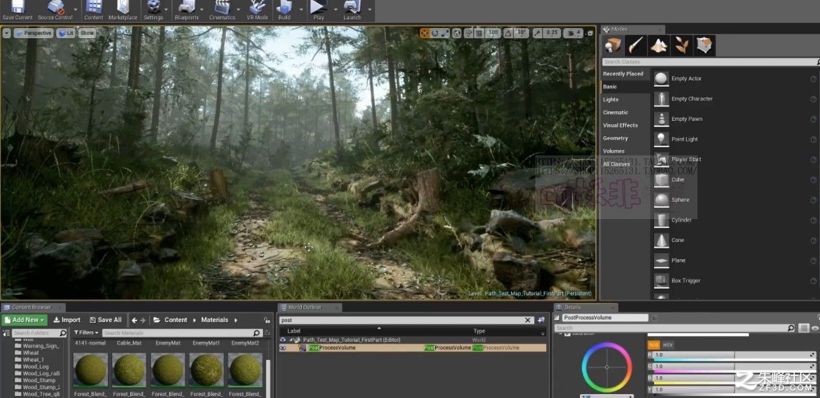
Task: Switch the color picker to HSV mode
Action: click(667, 345)
